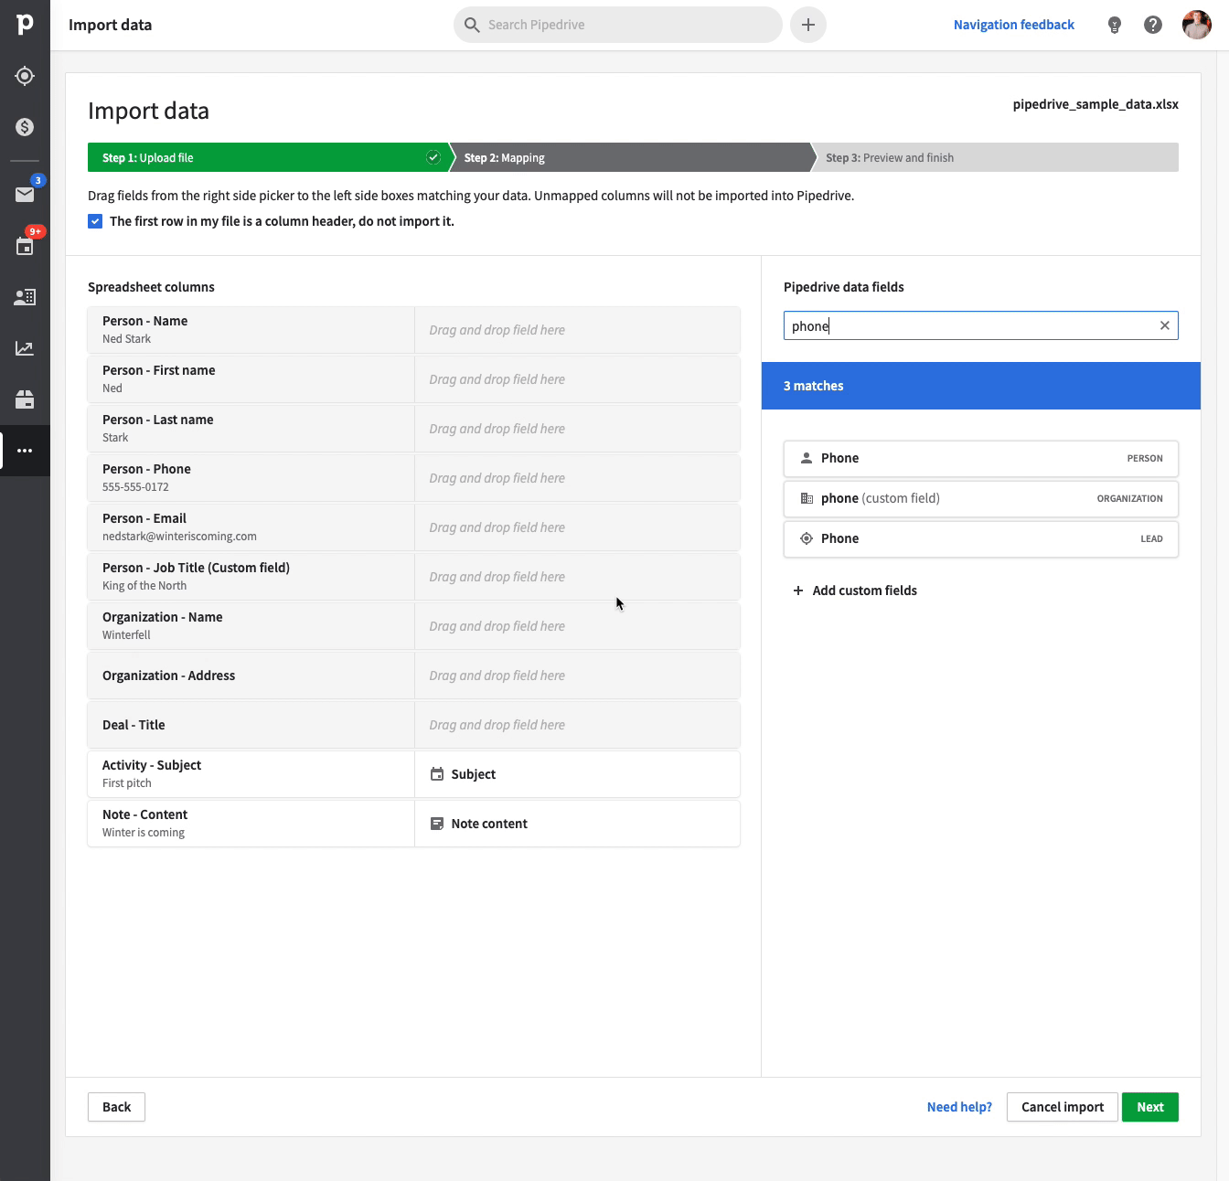The height and width of the screenshot is (1181, 1229).
Task: Open Deals via the dollar sign icon
Action: click(25, 127)
